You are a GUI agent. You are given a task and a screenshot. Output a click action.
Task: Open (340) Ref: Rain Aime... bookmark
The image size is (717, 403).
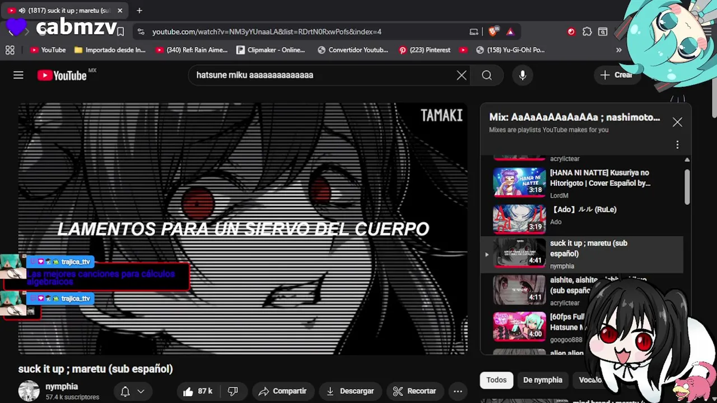pos(192,50)
